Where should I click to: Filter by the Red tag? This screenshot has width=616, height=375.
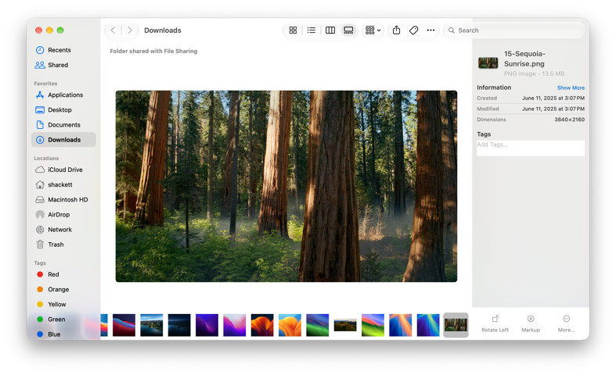[63, 274]
